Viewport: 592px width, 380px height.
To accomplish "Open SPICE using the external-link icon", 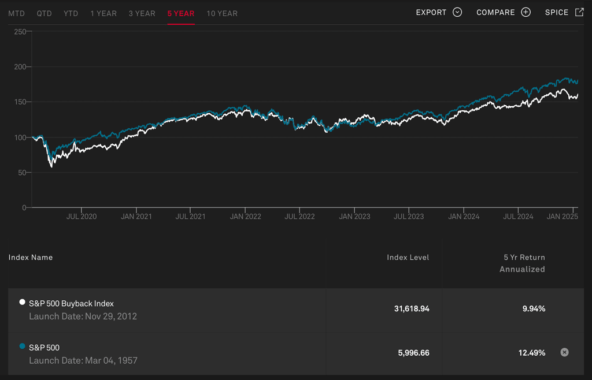I will coord(580,12).
